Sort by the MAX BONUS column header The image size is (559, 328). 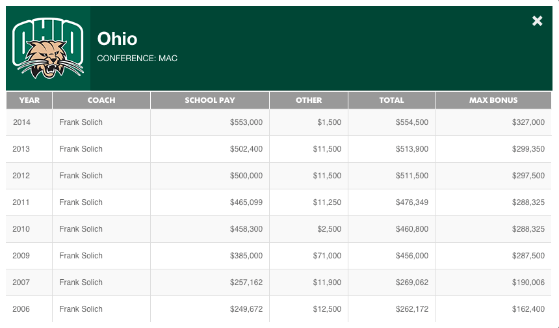(493, 100)
